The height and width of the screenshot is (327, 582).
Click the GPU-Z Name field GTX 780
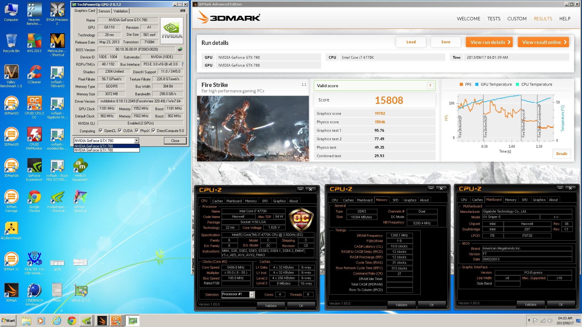128,20
